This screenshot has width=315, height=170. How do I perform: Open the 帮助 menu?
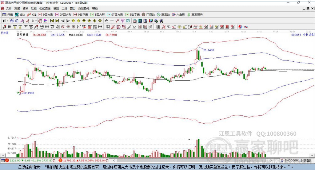point(95,8)
